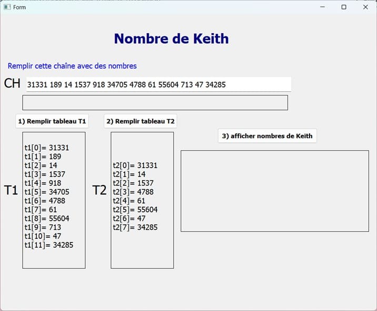Close the Form window
The width and height of the screenshot is (377, 311).
(365, 7)
